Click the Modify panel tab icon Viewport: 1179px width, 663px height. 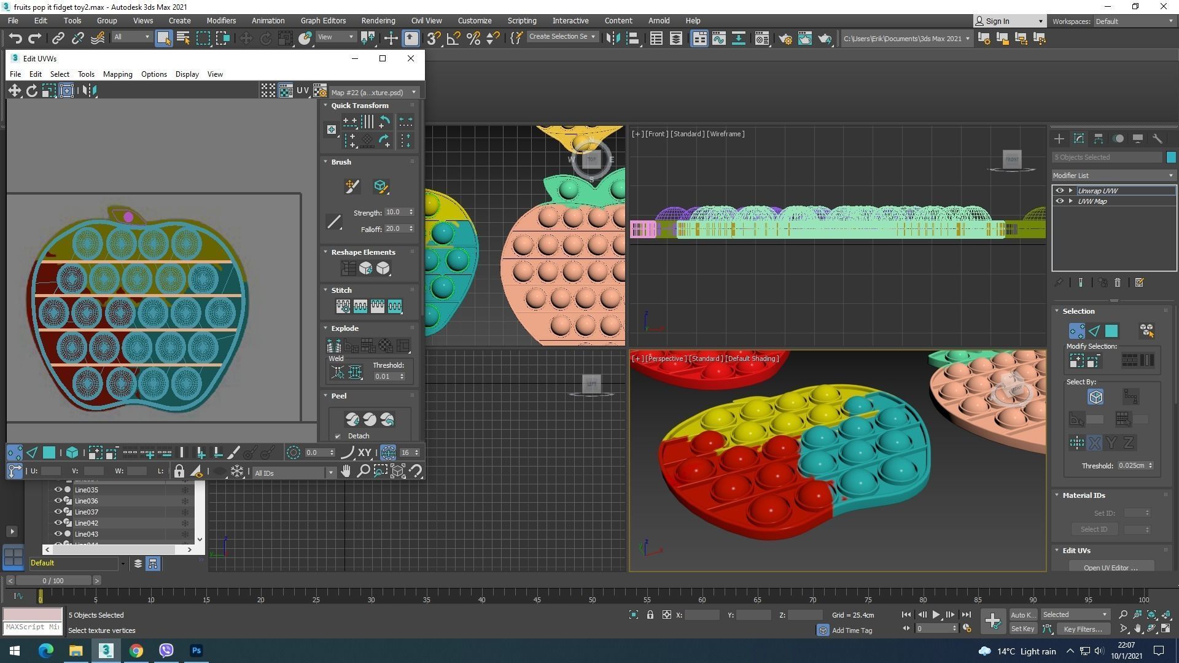click(x=1078, y=139)
